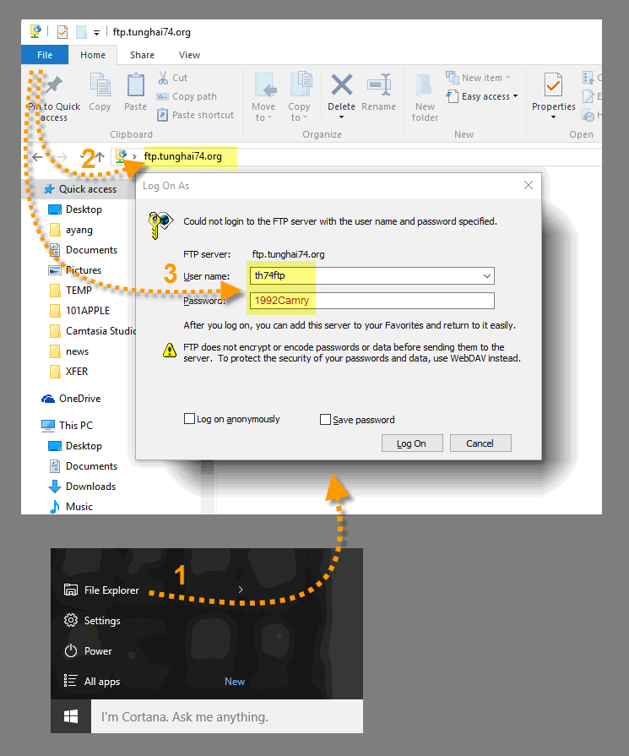The image size is (629, 756).
Task: Click the Cut scissors icon
Action: (x=163, y=78)
